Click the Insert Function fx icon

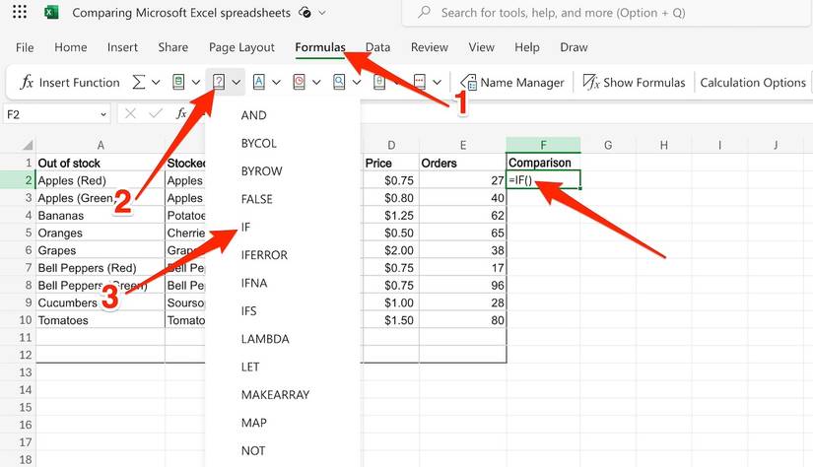click(x=27, y=83)
